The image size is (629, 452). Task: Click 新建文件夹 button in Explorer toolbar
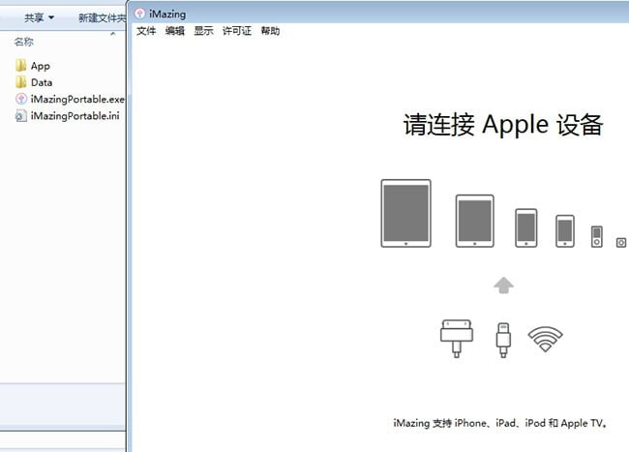point(102,17)
